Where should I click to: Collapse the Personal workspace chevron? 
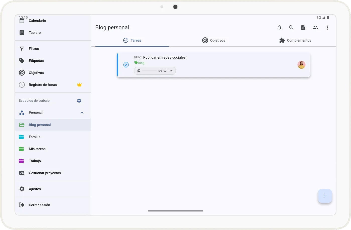(x=82, y=113)
